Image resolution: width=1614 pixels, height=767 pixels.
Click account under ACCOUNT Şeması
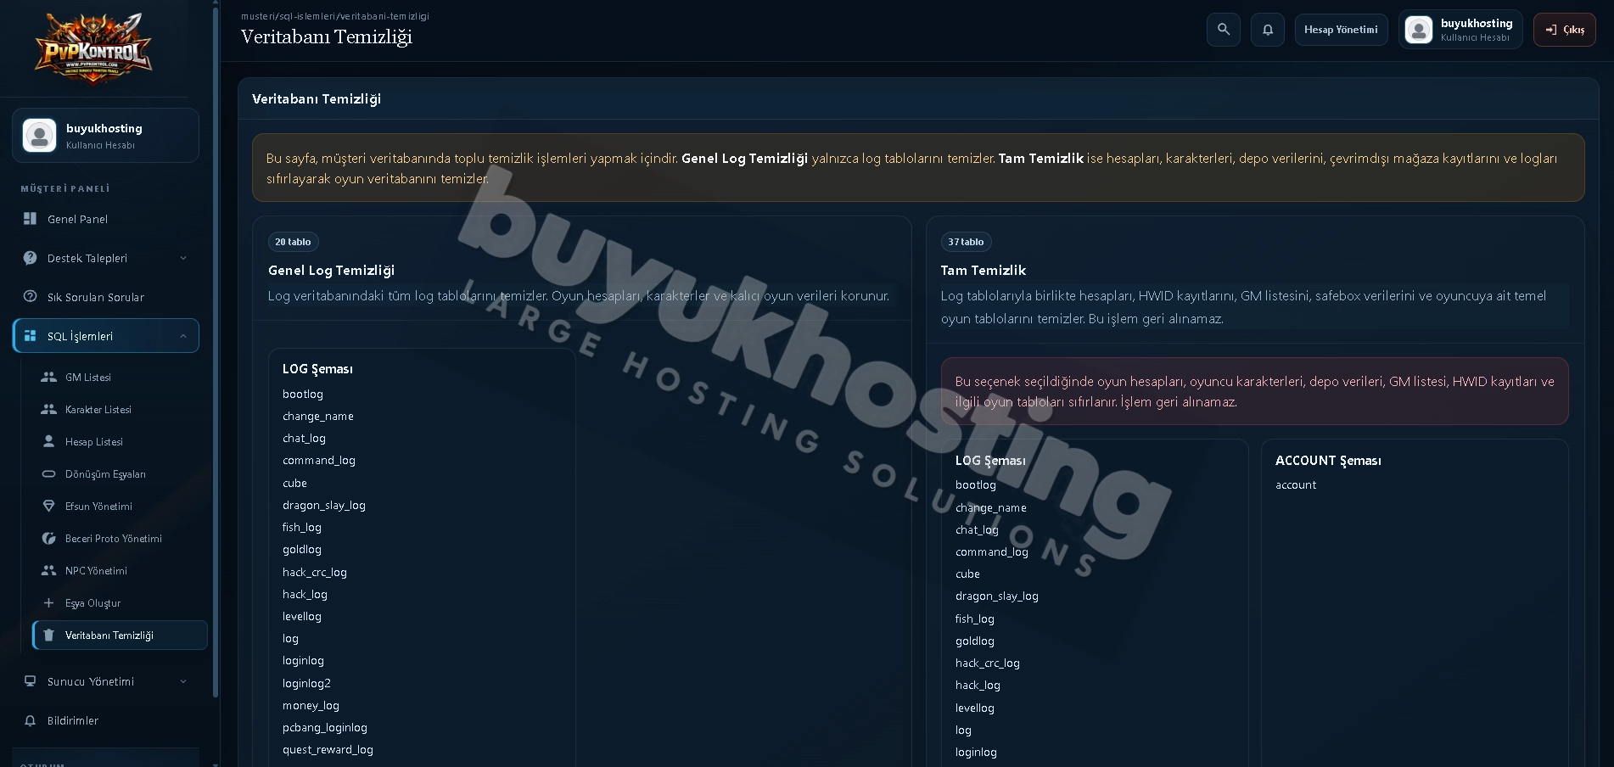pos(1296,485)
